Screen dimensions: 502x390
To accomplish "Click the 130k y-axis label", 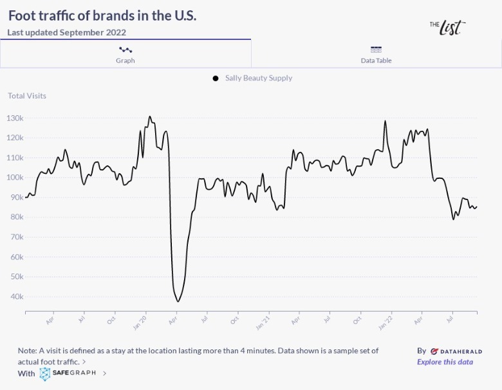I will point(15,118).
